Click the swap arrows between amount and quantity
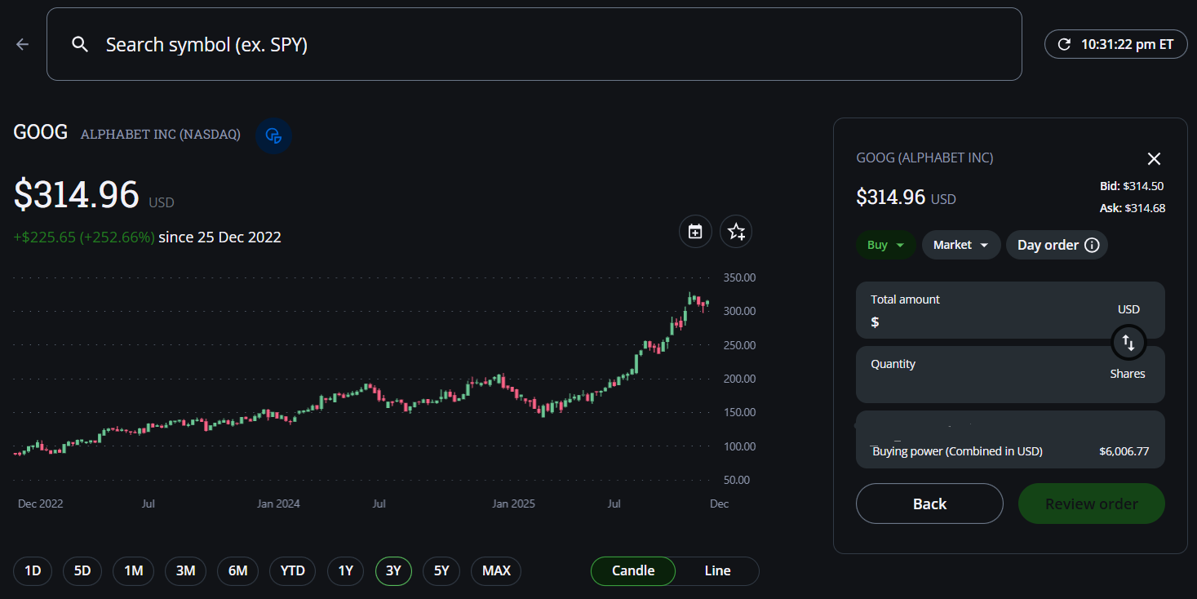Screen dimensions: 1197x599 tap(1129, 343)
